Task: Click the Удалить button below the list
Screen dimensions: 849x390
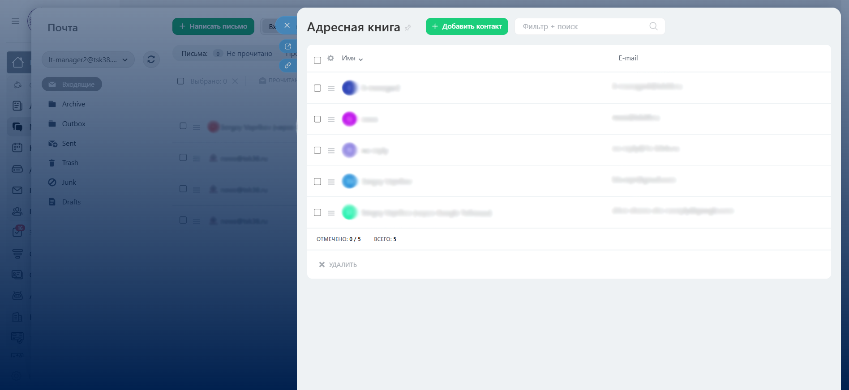Action: (338, 265)
